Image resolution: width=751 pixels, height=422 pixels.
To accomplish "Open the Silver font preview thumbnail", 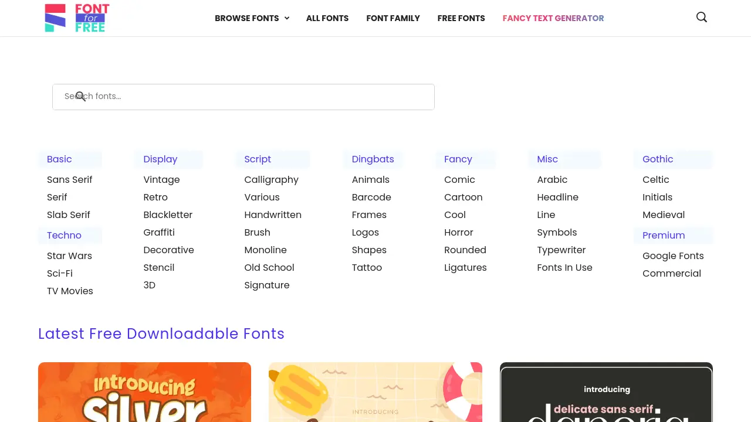I will pos(144,392).
